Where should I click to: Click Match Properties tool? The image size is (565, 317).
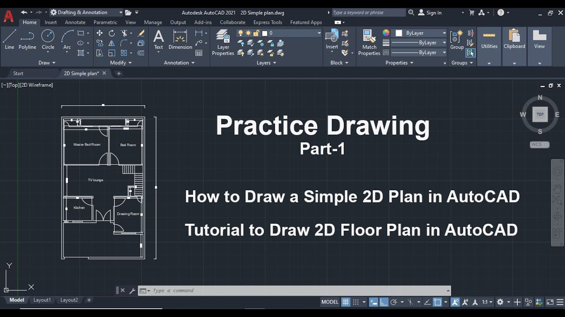(369, 42)
